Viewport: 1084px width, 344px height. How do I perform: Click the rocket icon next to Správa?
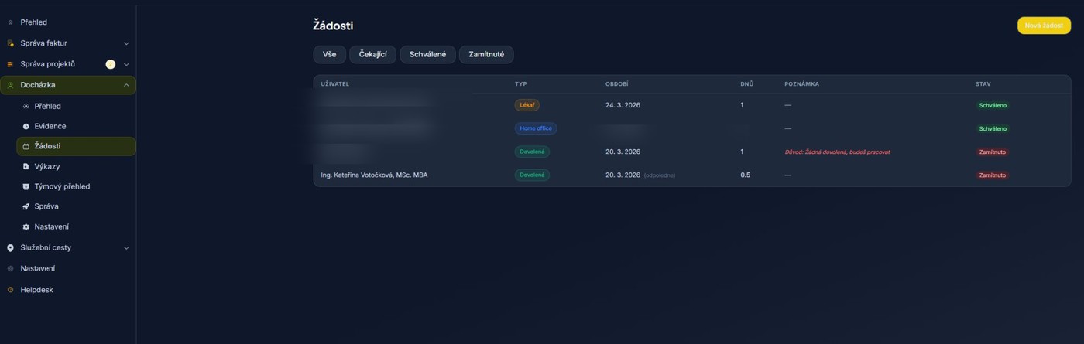26,206
